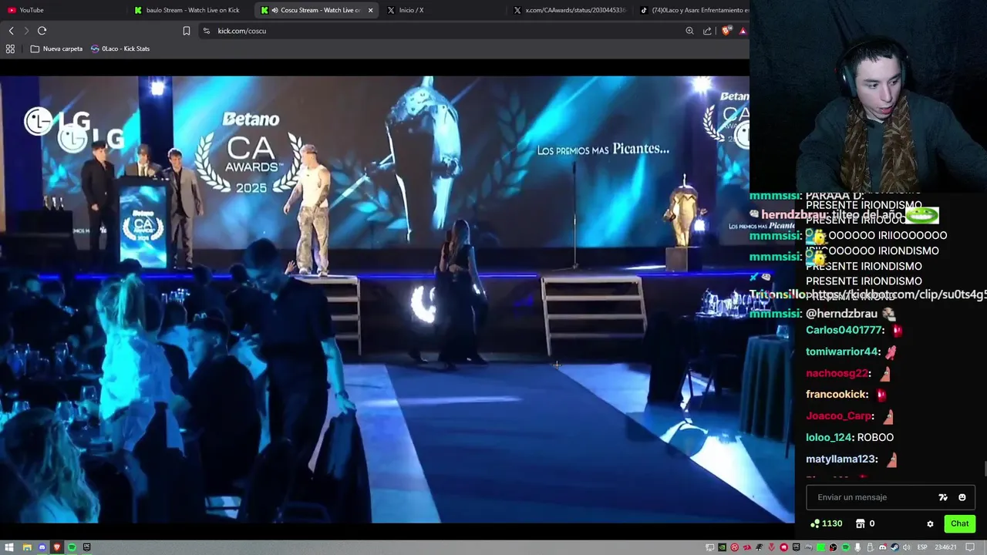The width and height of the screenshot is (987, 555).
Task: Open Spotify from the taskbar
Action: click(x=72, y=547)
